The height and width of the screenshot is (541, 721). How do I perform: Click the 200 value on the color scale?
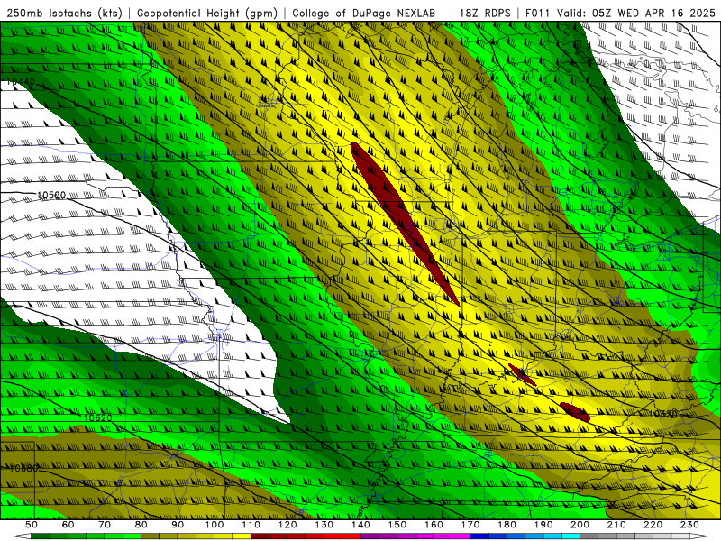[x=580, y=525]
